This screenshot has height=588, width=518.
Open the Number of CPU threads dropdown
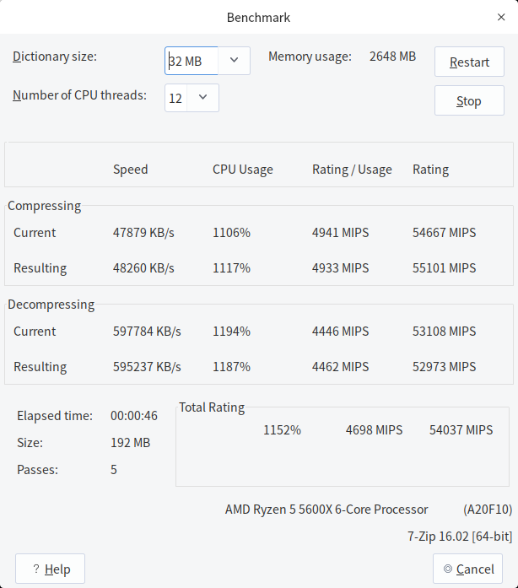point(202,98)
